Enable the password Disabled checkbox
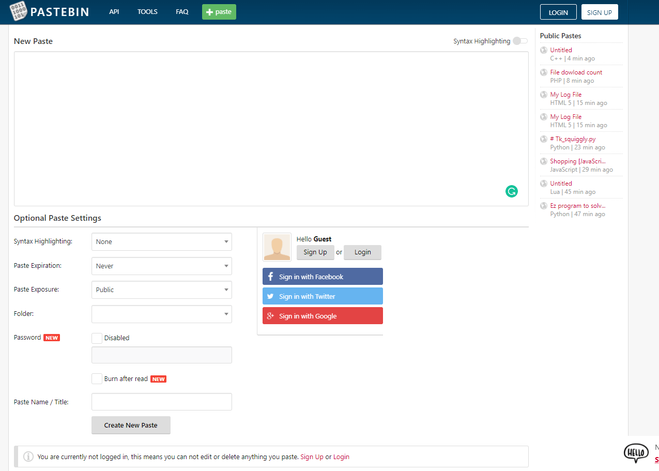659x471 pixels. (x=97, y=338)
